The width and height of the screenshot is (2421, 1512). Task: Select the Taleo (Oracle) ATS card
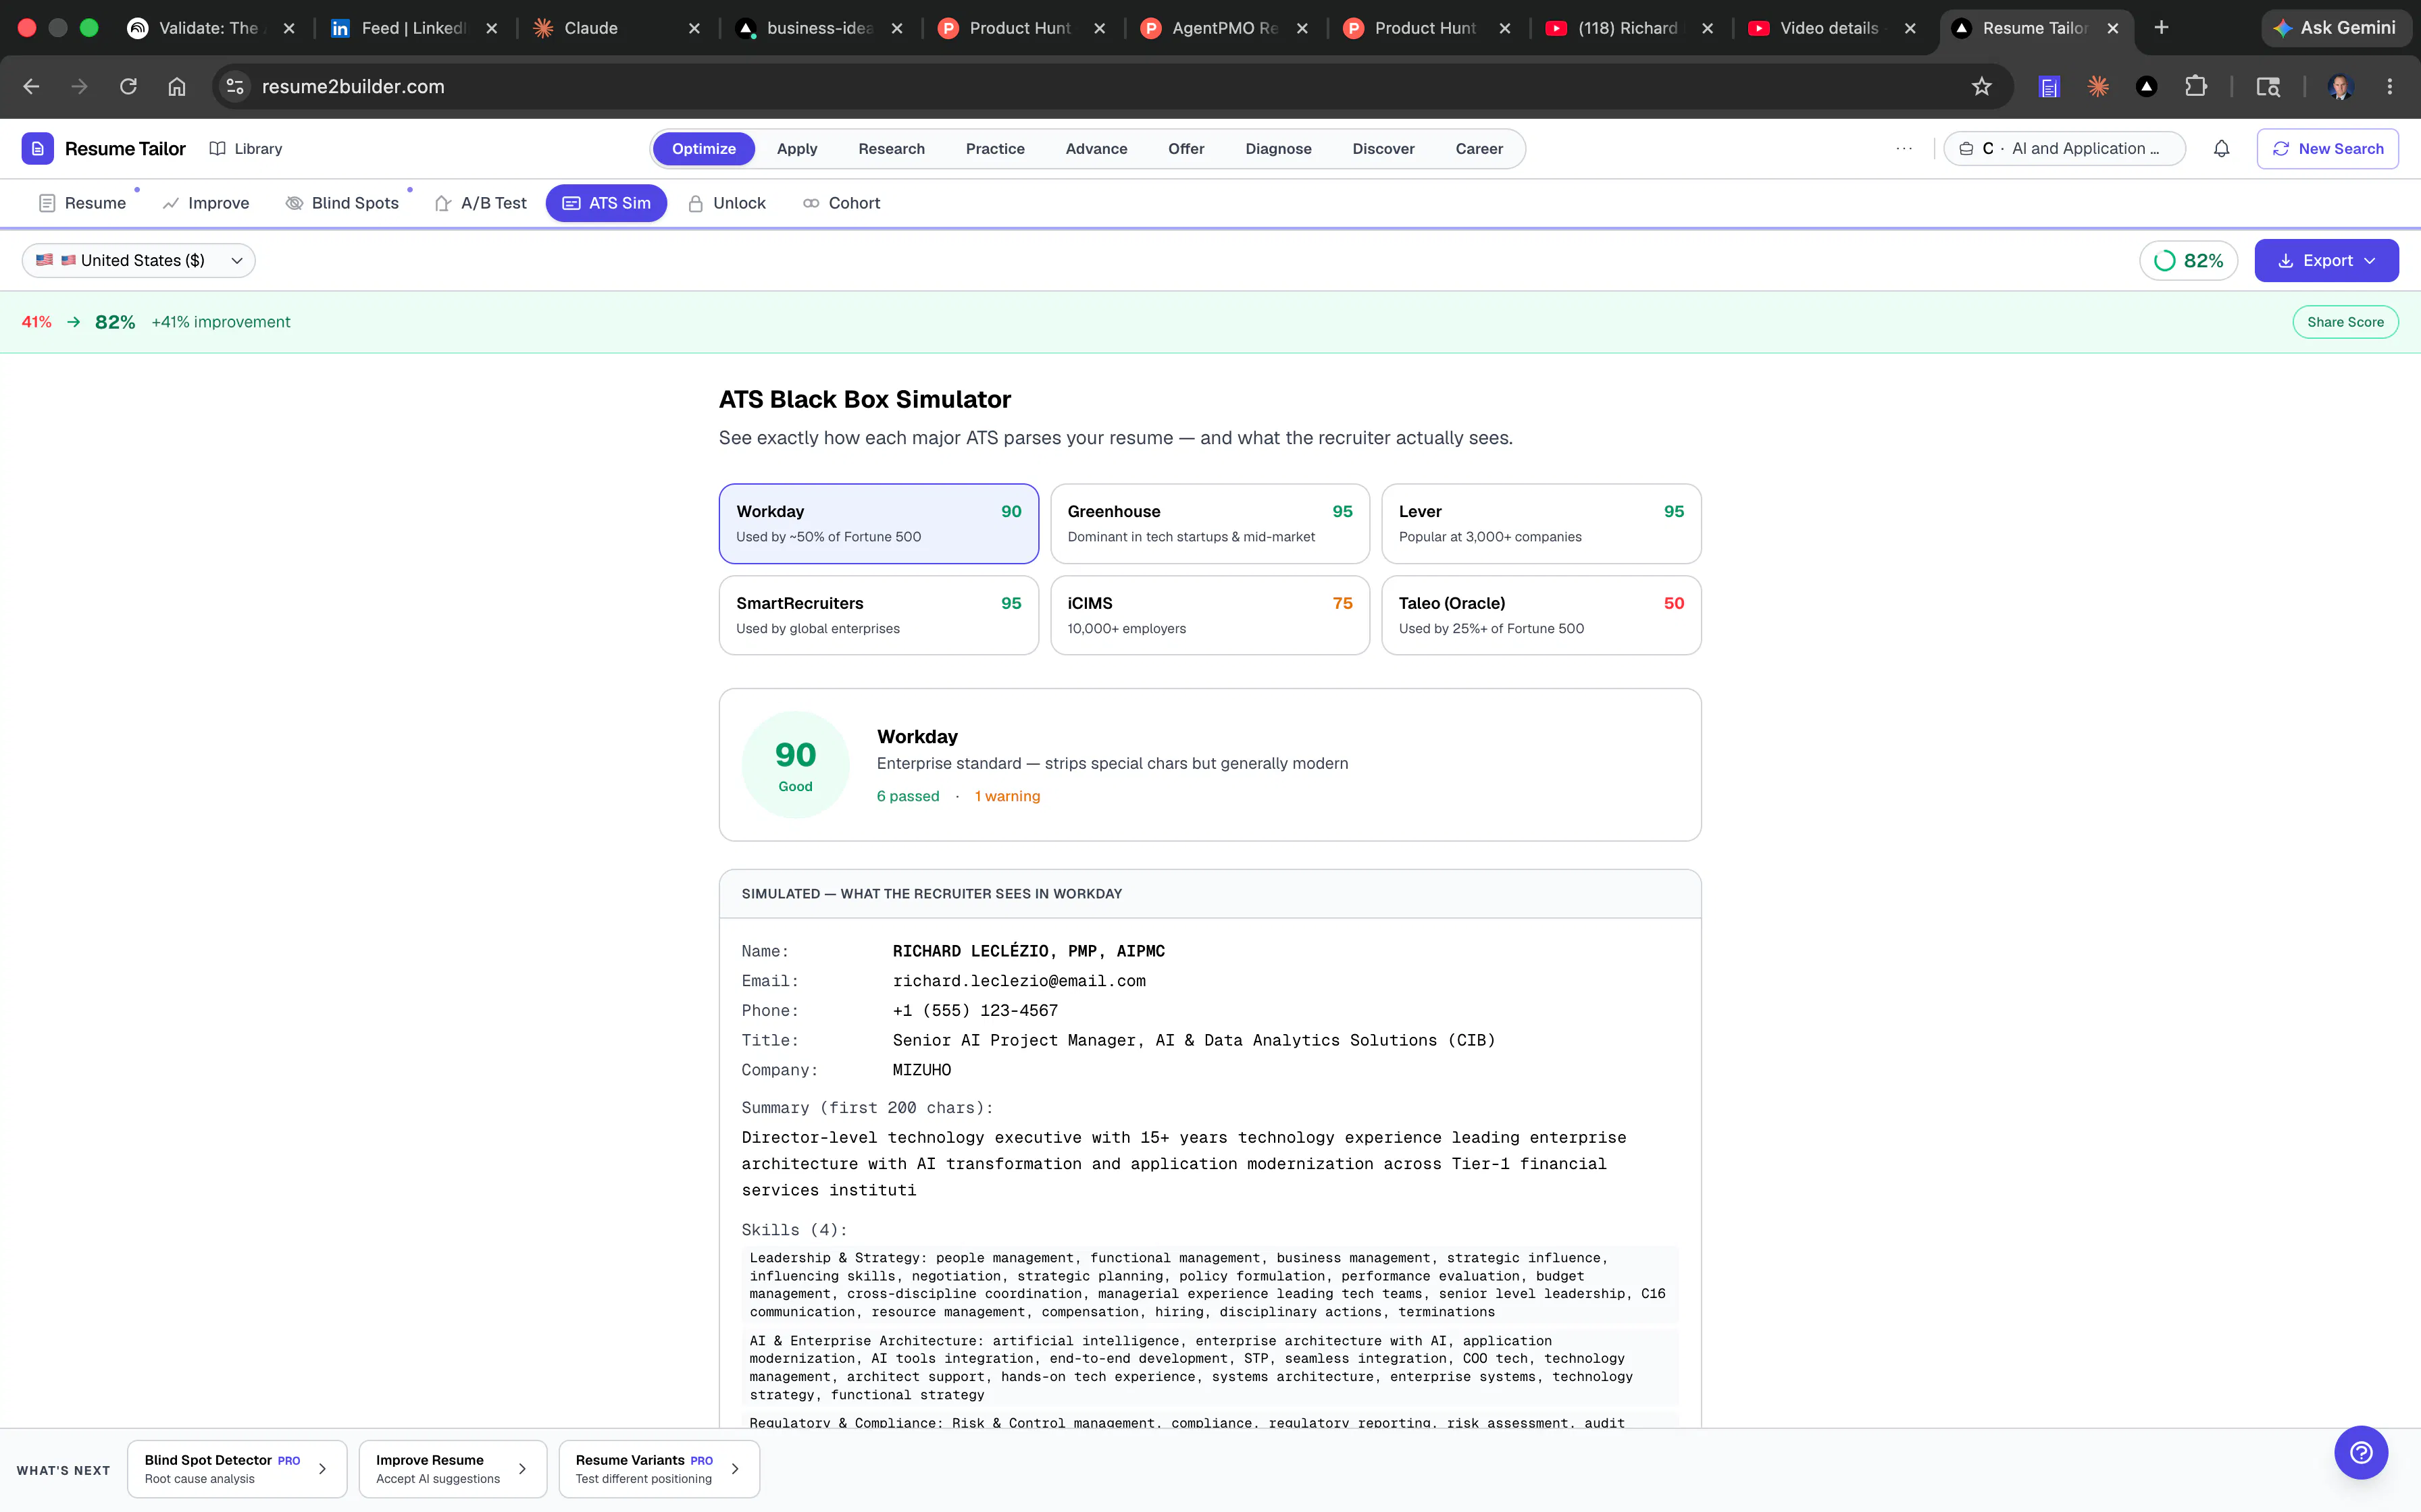coord(1541,615)
